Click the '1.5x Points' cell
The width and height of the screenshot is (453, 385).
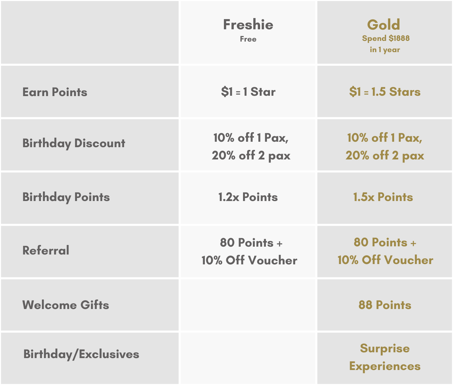click(383, 197)
